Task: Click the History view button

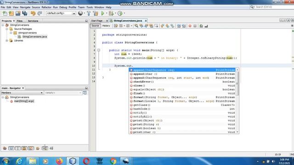Action: click(x=106, y=26)
